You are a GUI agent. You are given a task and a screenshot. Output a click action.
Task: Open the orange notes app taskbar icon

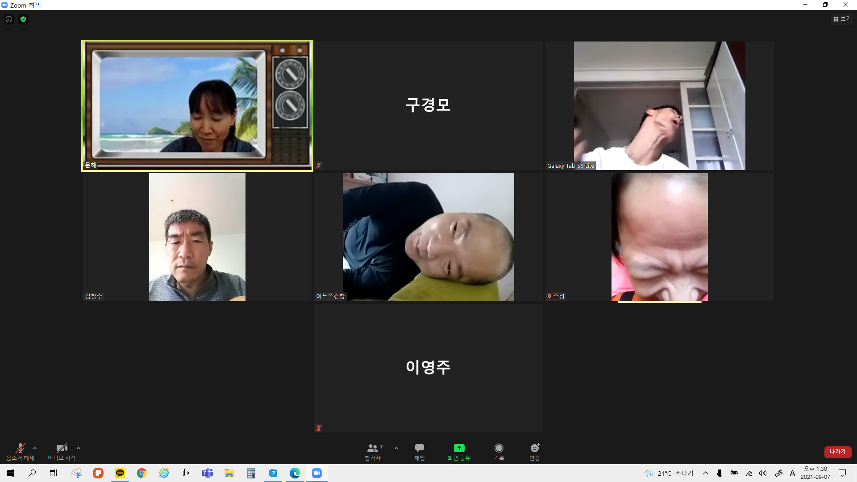[x=98, y=473]
